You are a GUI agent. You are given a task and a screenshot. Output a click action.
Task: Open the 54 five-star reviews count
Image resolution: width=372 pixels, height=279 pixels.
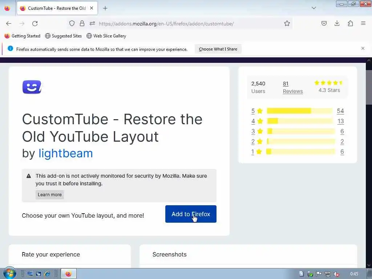pyautogui.click(x=340, y=111)
